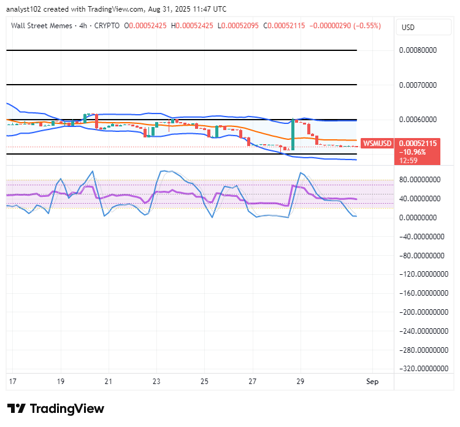Click the TradingView logo at bottom
The image size is (460, 427).
[x=56, y=408]
